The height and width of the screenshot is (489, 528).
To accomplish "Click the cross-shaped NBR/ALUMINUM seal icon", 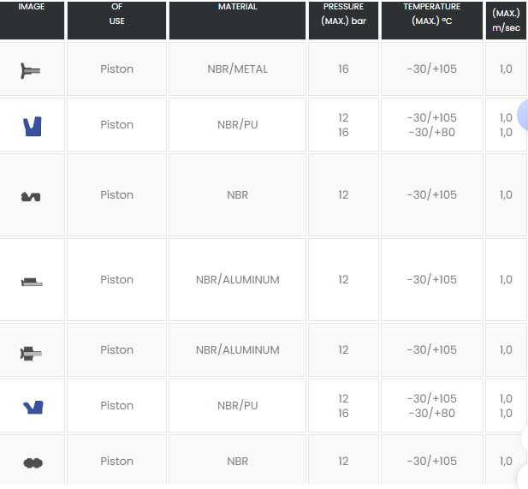I will [x=31, y=354].
